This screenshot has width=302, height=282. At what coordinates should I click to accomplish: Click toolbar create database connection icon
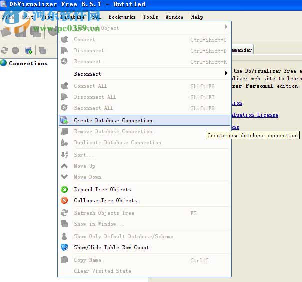click(29, 50)
